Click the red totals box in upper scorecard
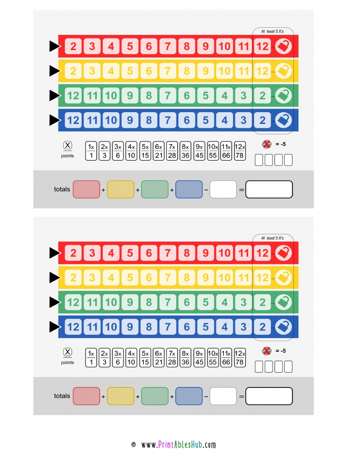The image size is (347, 463). (86, 189)
